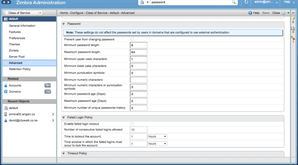
Task: Go forward with the right navigation arrow
Action: tap(9, 2)
